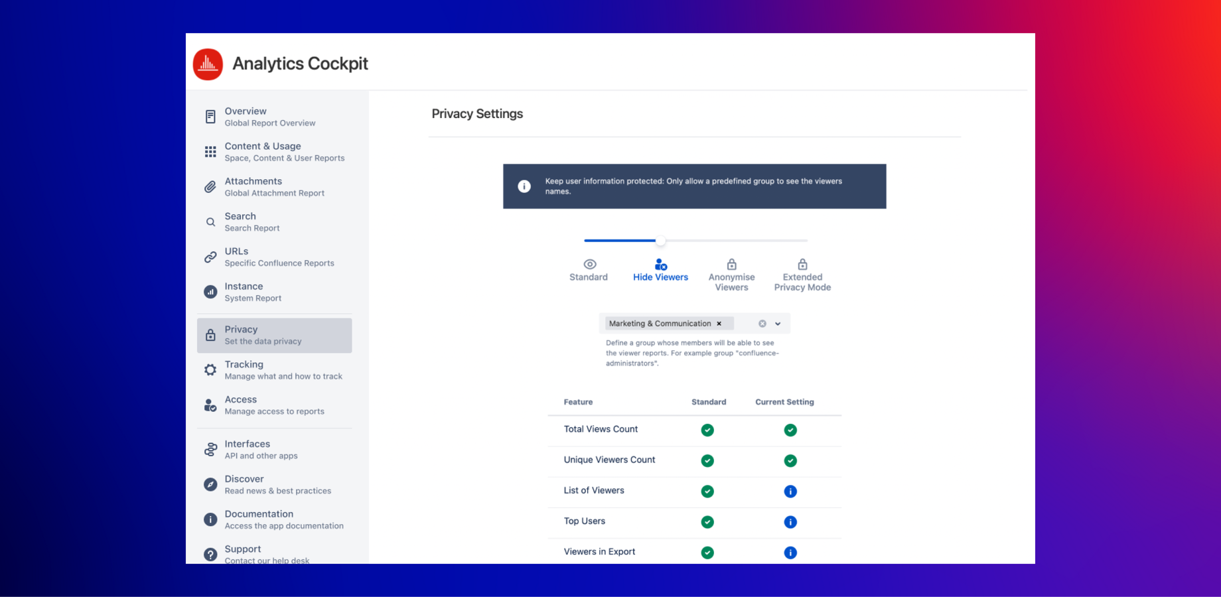Clear all groups using the circular x control

[761, 323]
